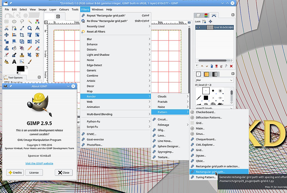Select the Grid 50.0x50.0 path row
The width and height of the screenshot is (287, 193).
[215, 28]
